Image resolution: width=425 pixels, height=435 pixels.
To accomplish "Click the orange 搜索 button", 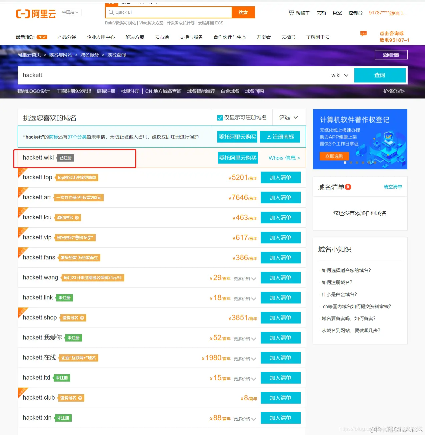I will pyautogui.click(x=243, y=12).
